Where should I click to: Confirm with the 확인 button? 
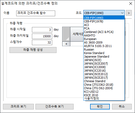click(x=100, y=107)
